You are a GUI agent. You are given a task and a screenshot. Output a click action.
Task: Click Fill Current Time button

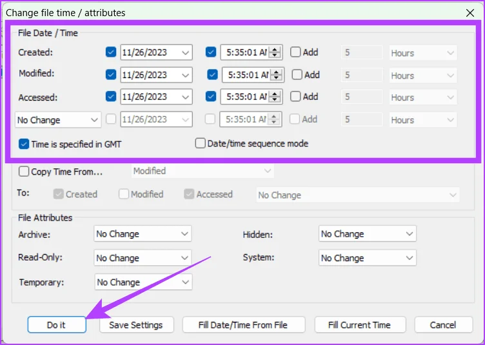pyautogui.click(x=360, y=324)
